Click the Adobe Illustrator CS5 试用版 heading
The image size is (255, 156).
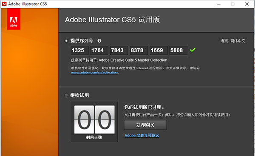pyautogui.click(x=112, y=20)
